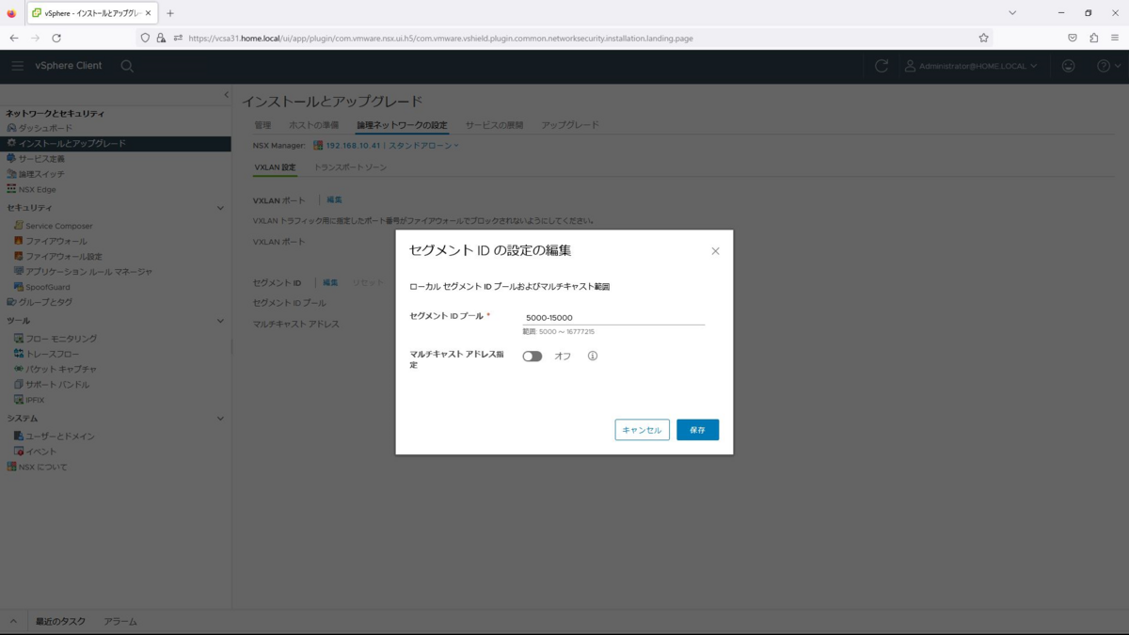Screen dimensions: 1129x635
Task: Switch to the ホストの準備 tab
Action: [313, 125]
